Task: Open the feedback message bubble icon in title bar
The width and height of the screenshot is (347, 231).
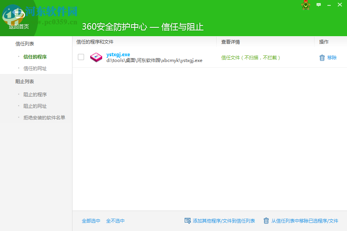Action: 318,5
